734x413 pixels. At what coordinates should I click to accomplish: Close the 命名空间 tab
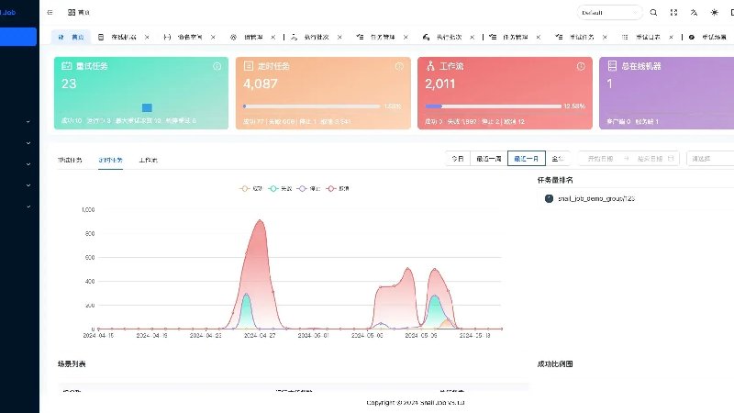coord(213,37)
